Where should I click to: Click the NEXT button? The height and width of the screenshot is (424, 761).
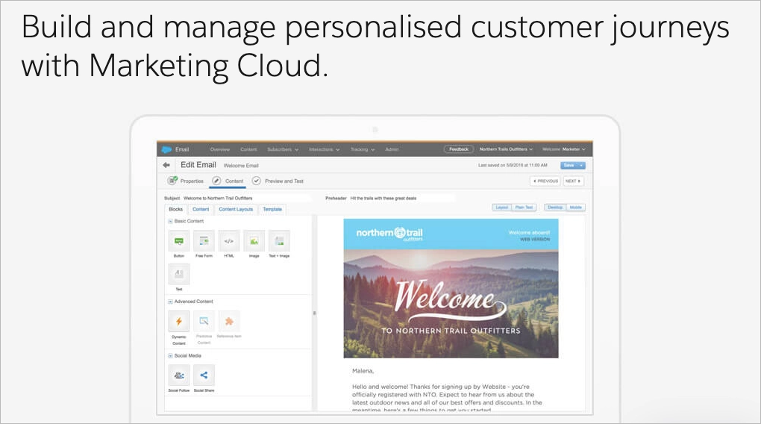click(573, 181)
